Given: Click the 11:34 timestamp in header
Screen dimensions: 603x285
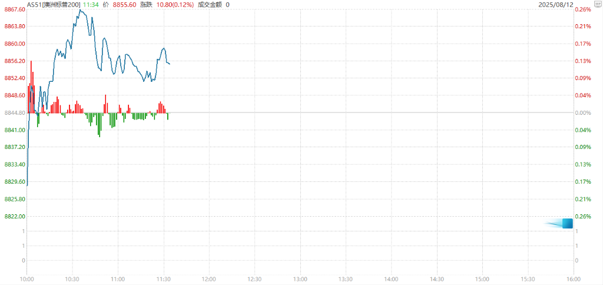Looking at the screenshot, I should [x=91, y=4].
